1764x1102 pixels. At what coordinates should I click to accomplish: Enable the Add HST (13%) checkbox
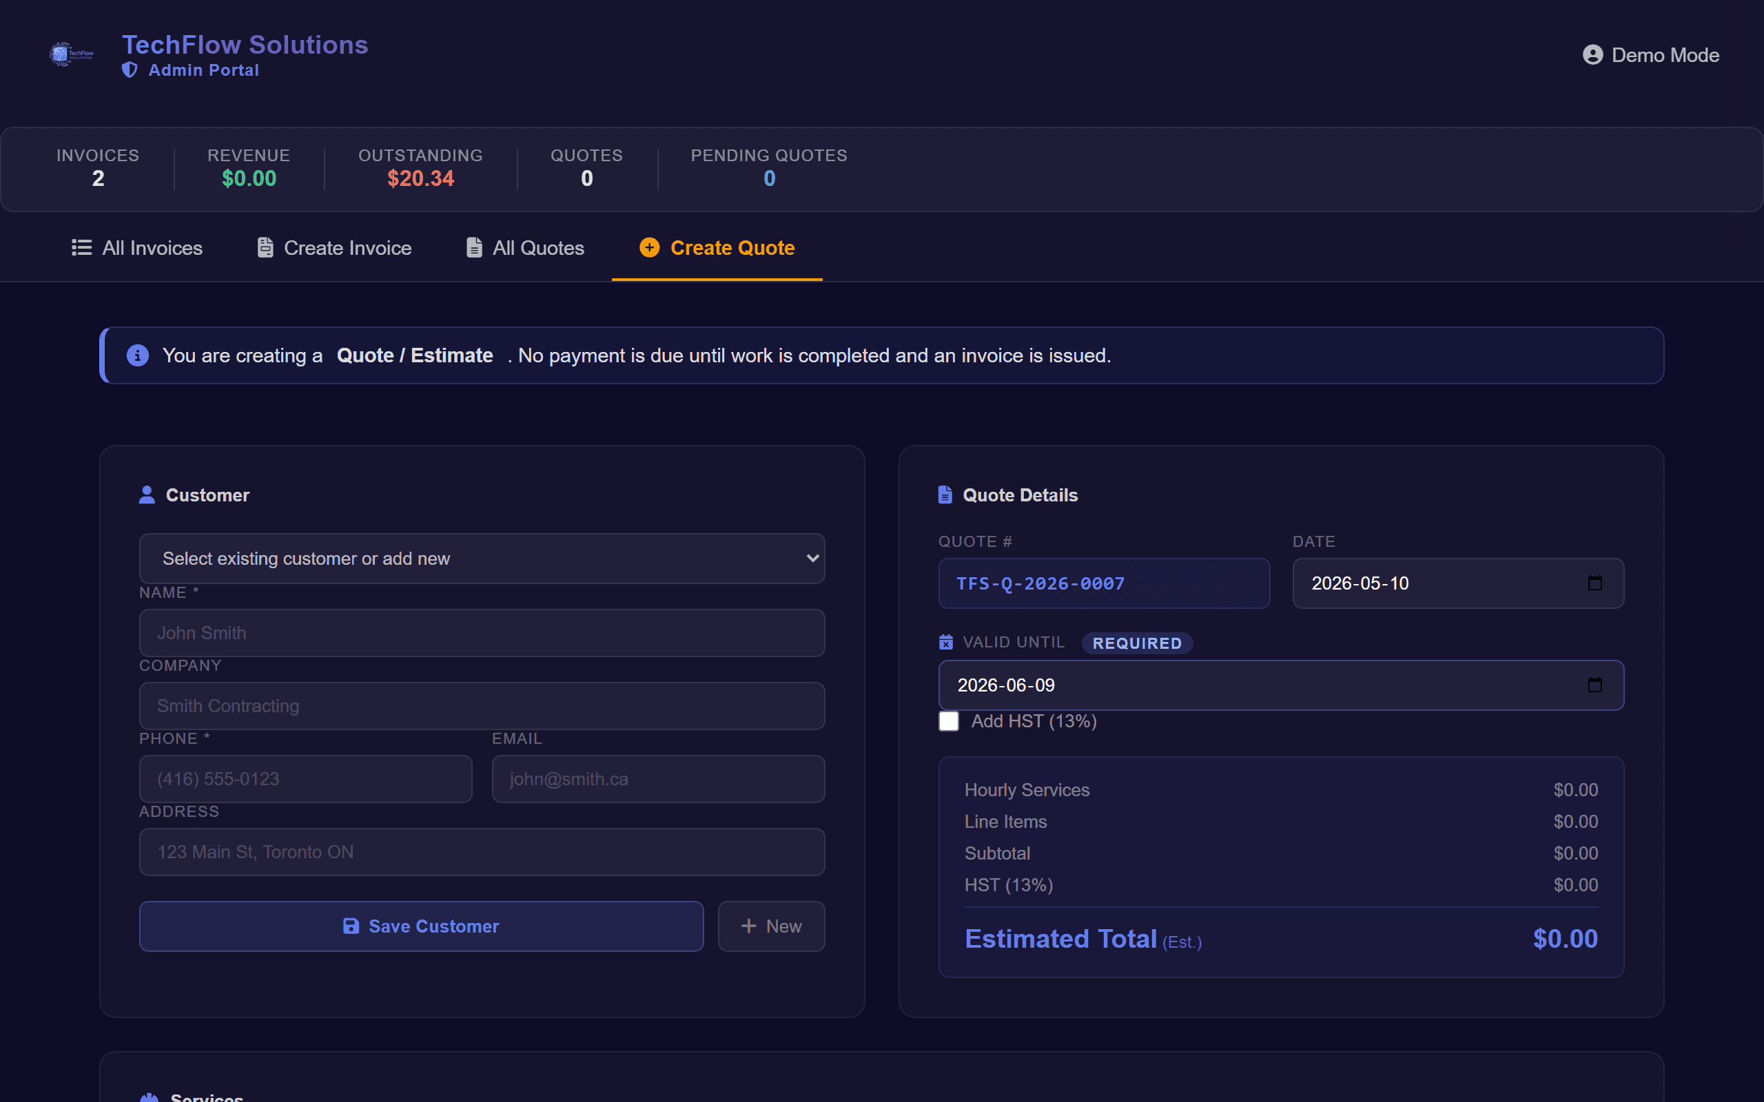pos(948,722)
